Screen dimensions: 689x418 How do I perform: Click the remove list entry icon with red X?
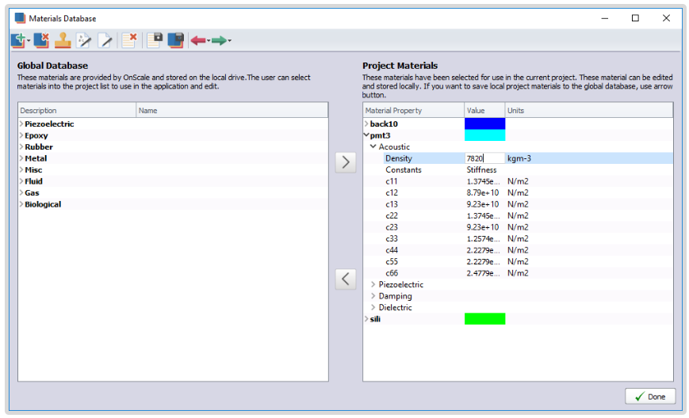[x=129, y=40]
